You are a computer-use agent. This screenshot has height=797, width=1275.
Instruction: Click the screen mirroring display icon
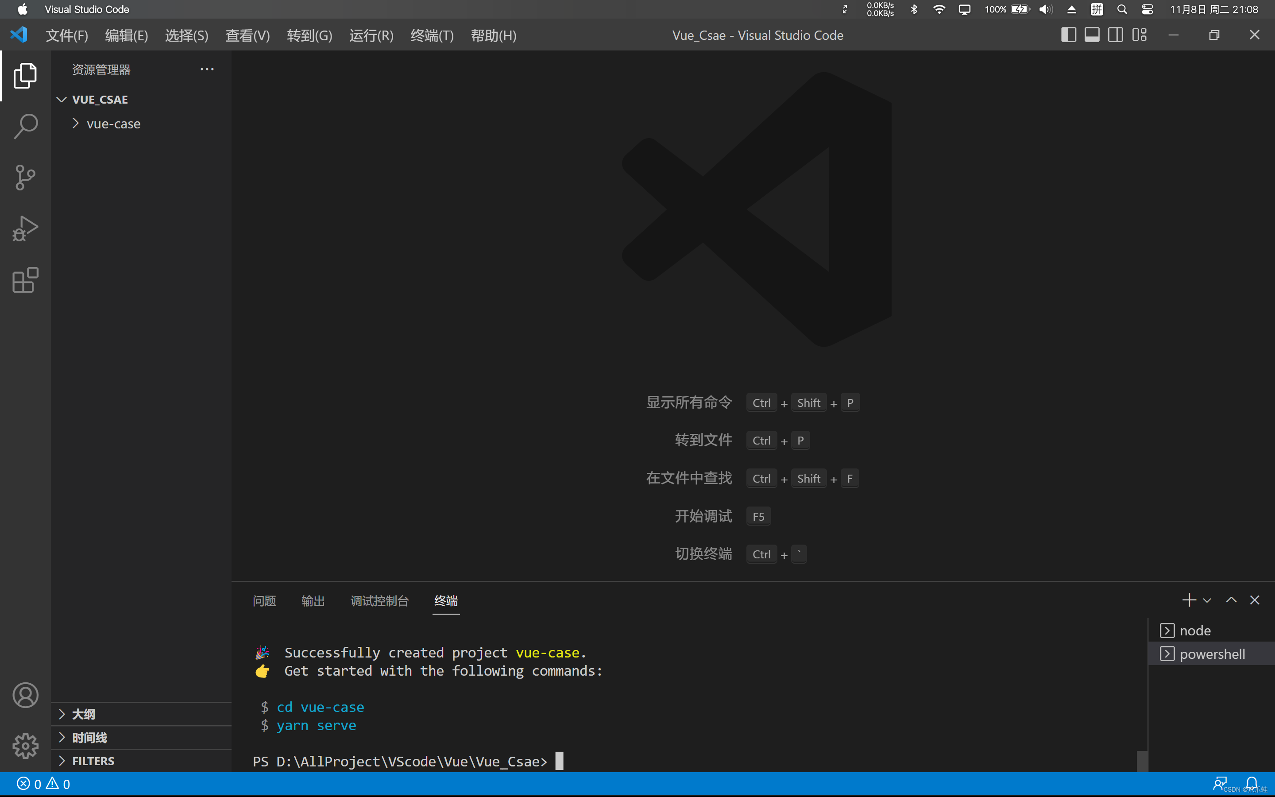(964, 9)
